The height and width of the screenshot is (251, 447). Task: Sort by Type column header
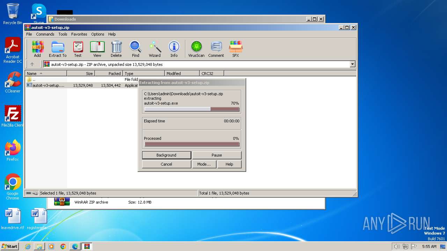[x=144, y=74]
